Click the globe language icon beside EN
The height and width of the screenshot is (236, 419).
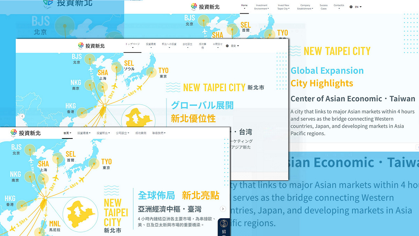point(351,7)
